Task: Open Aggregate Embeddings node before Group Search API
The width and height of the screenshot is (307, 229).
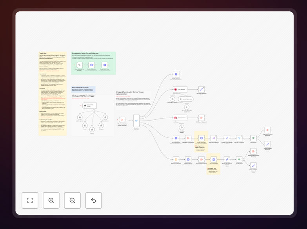Action: pos(188,138)
